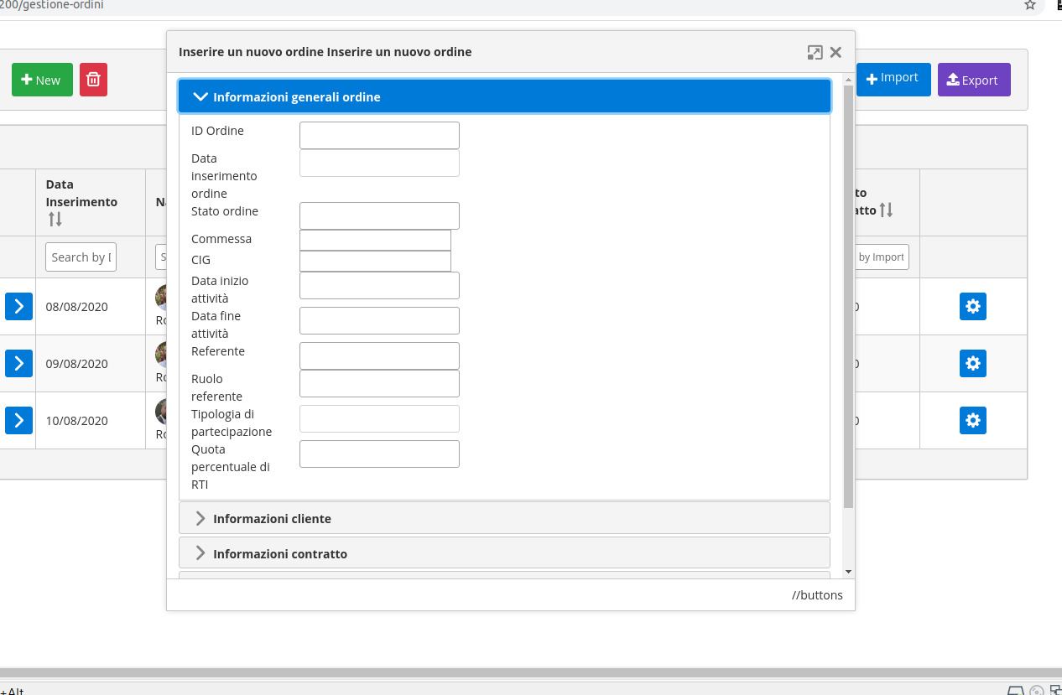The image size is (1062, 695).
Task: Click the red trash delete icon button
Action: pos(93,80)
